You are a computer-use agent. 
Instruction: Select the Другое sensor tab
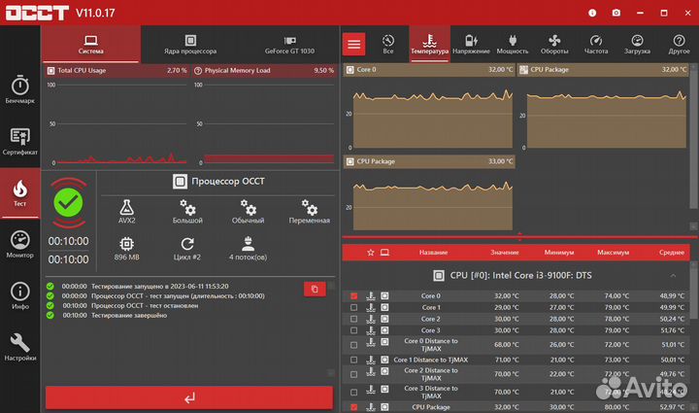coord(679,44)
